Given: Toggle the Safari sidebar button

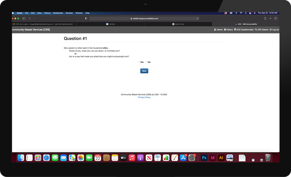Looking at the screenshot, I should pos(24,18).
